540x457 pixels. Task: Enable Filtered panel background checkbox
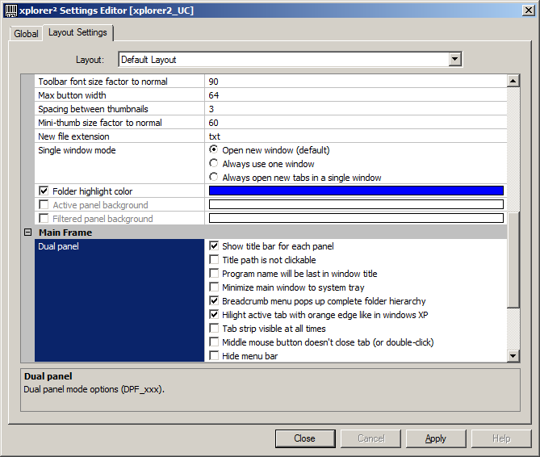point(44,218)
